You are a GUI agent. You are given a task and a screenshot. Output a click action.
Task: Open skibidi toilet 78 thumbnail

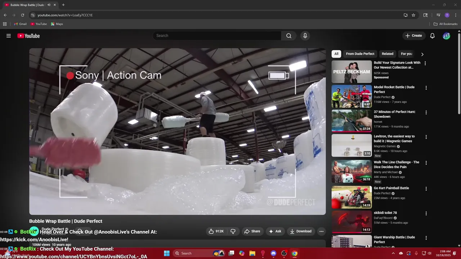tap(352, 222)
